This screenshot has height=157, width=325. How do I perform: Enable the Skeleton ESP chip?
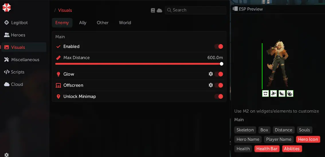pos(245,130)
